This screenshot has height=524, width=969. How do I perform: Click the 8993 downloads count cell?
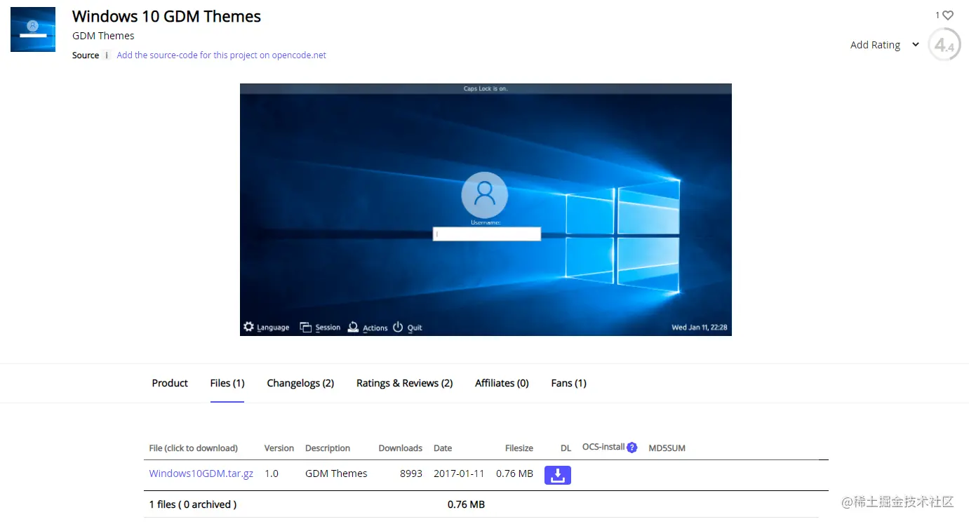coord(411,473)
